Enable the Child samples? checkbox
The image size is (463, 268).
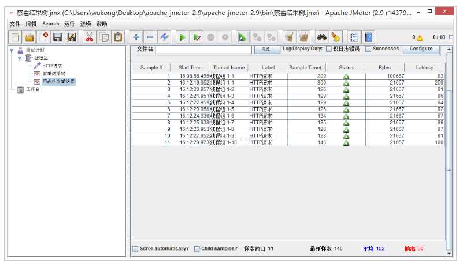tap(197, 249)
